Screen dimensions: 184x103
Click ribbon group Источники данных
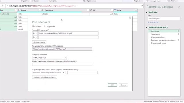(153, 1)
